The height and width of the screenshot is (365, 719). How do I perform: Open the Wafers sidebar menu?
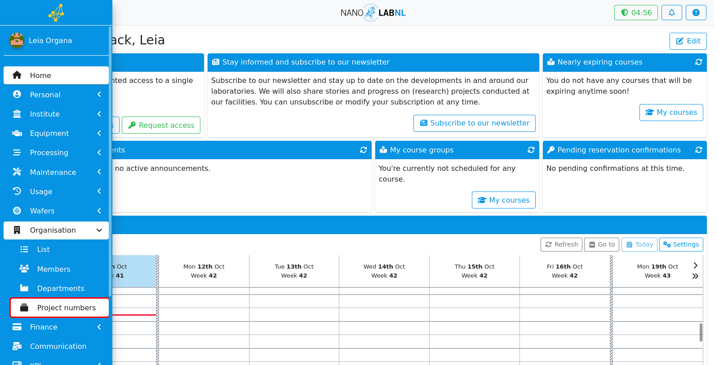56,211
